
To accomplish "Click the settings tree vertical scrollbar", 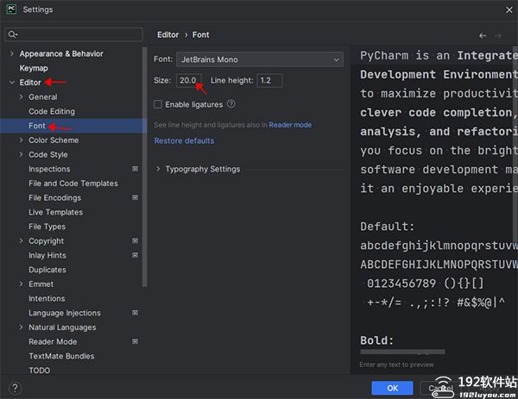I will point(144,167).
